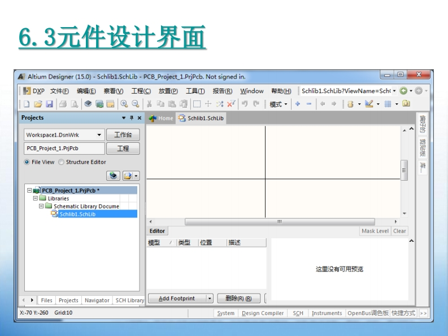Open the 放置(P) menu
Viewport: 448px width, 336px height.
pyautogui.click(x=168, y=91)
